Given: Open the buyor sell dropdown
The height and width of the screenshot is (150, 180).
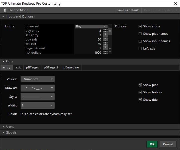Looking at the screenshot, I should (91, 27).
